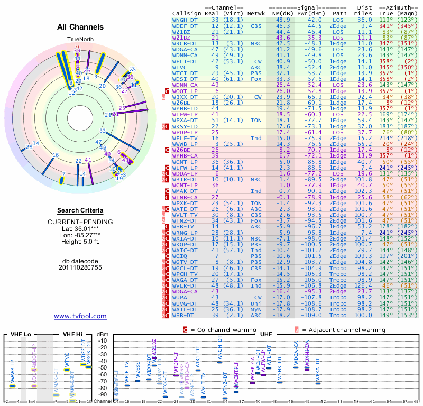Click the pink a badge beside WBXX-DT
Screen dimensions: 423x406
coord(163,97)
